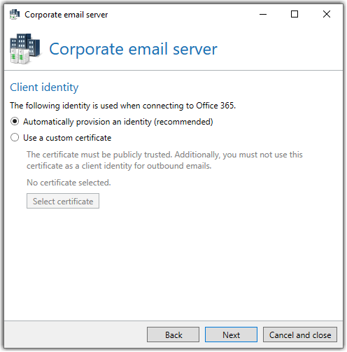Choose the Use a custom certificate radio button

click(x=15, y=138)
